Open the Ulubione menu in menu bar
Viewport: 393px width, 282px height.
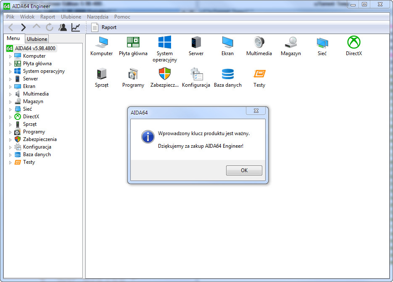(x=71, y=16)
